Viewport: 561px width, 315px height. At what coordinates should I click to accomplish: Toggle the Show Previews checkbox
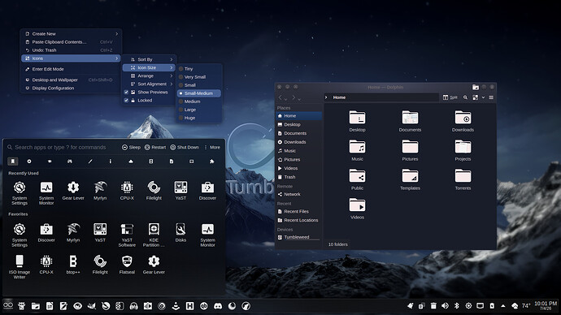[126, 92]
